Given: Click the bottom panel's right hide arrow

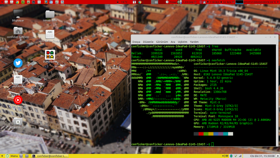Looking at the screenshot, I should coord(278,156).
